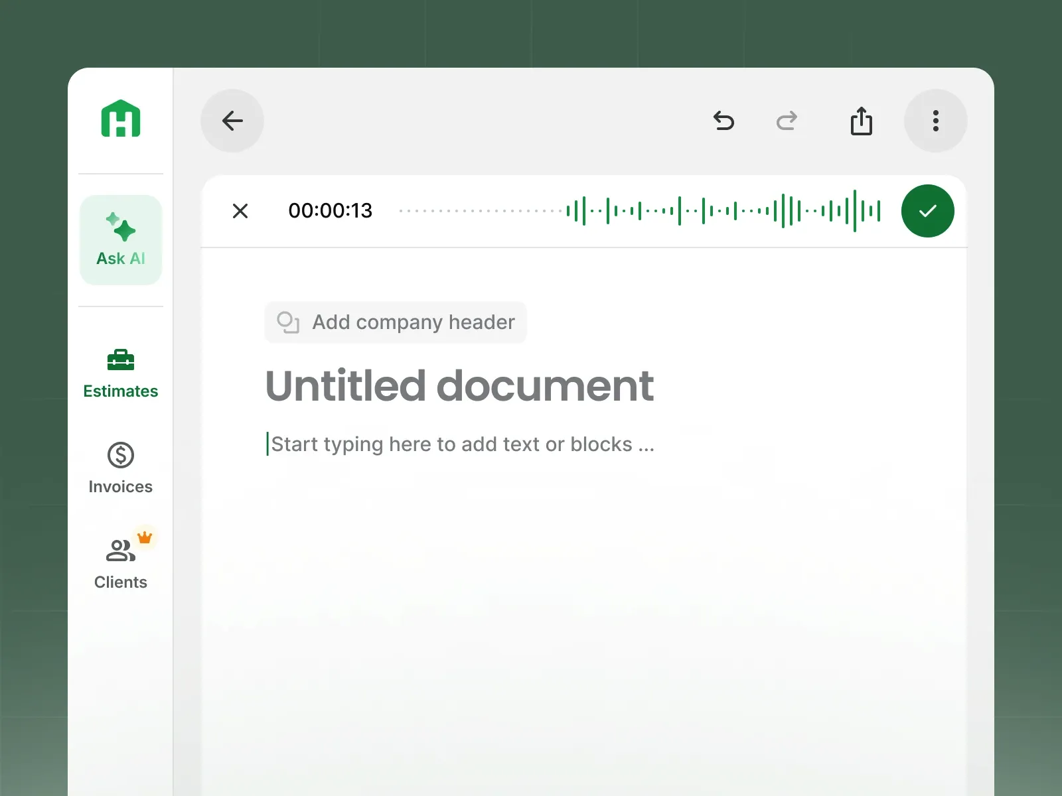This screenshot has width=1062, height=796.
Task: Confirm recording with the green checkmark
Action: (927, 211)
